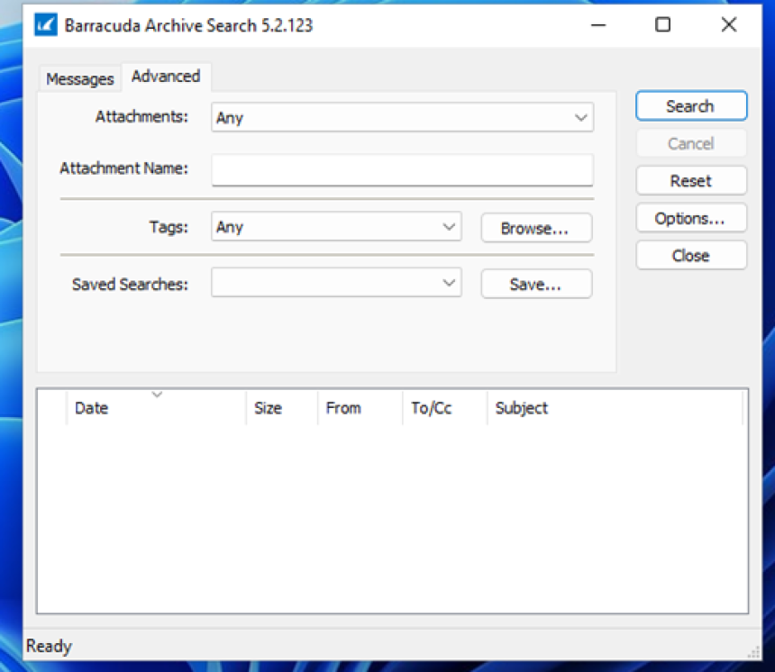775x672 pixels.
Task: Start the search with Search button
Action: pyautogui.click(x=691, y=105)
